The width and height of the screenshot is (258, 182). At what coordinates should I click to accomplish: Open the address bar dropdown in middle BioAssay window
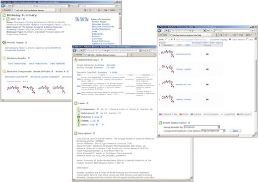pos(140,51)
